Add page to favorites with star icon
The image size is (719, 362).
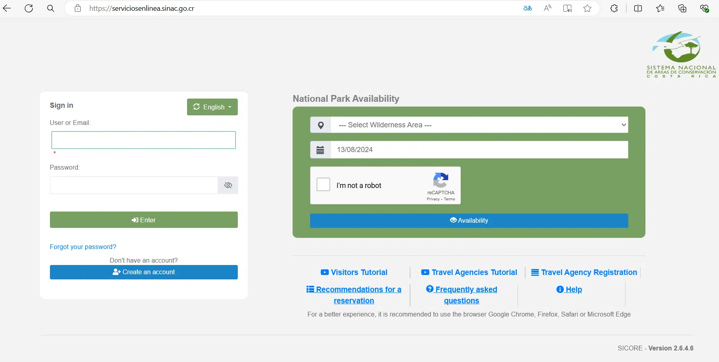(x=587, y=8)
